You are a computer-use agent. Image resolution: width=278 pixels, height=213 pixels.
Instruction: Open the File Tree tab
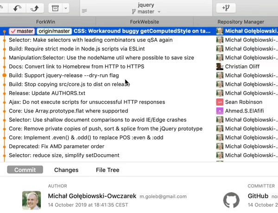pos(107,170)
